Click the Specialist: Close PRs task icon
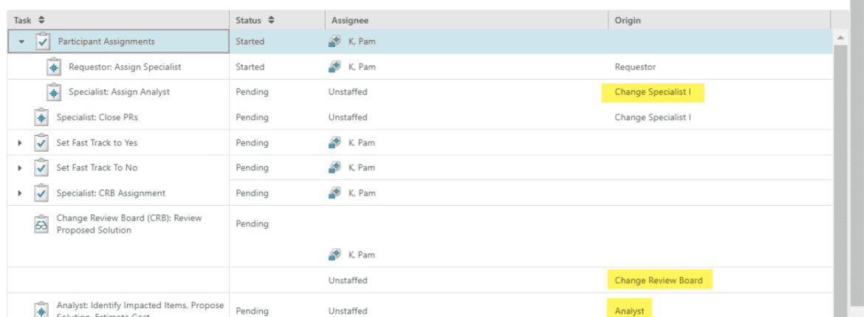Screen dimensions: 864x317 41,117
